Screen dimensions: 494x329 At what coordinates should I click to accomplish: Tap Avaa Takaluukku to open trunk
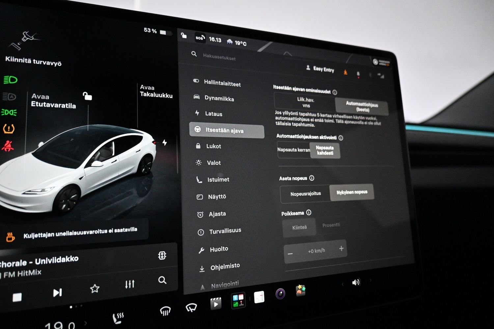156,91
